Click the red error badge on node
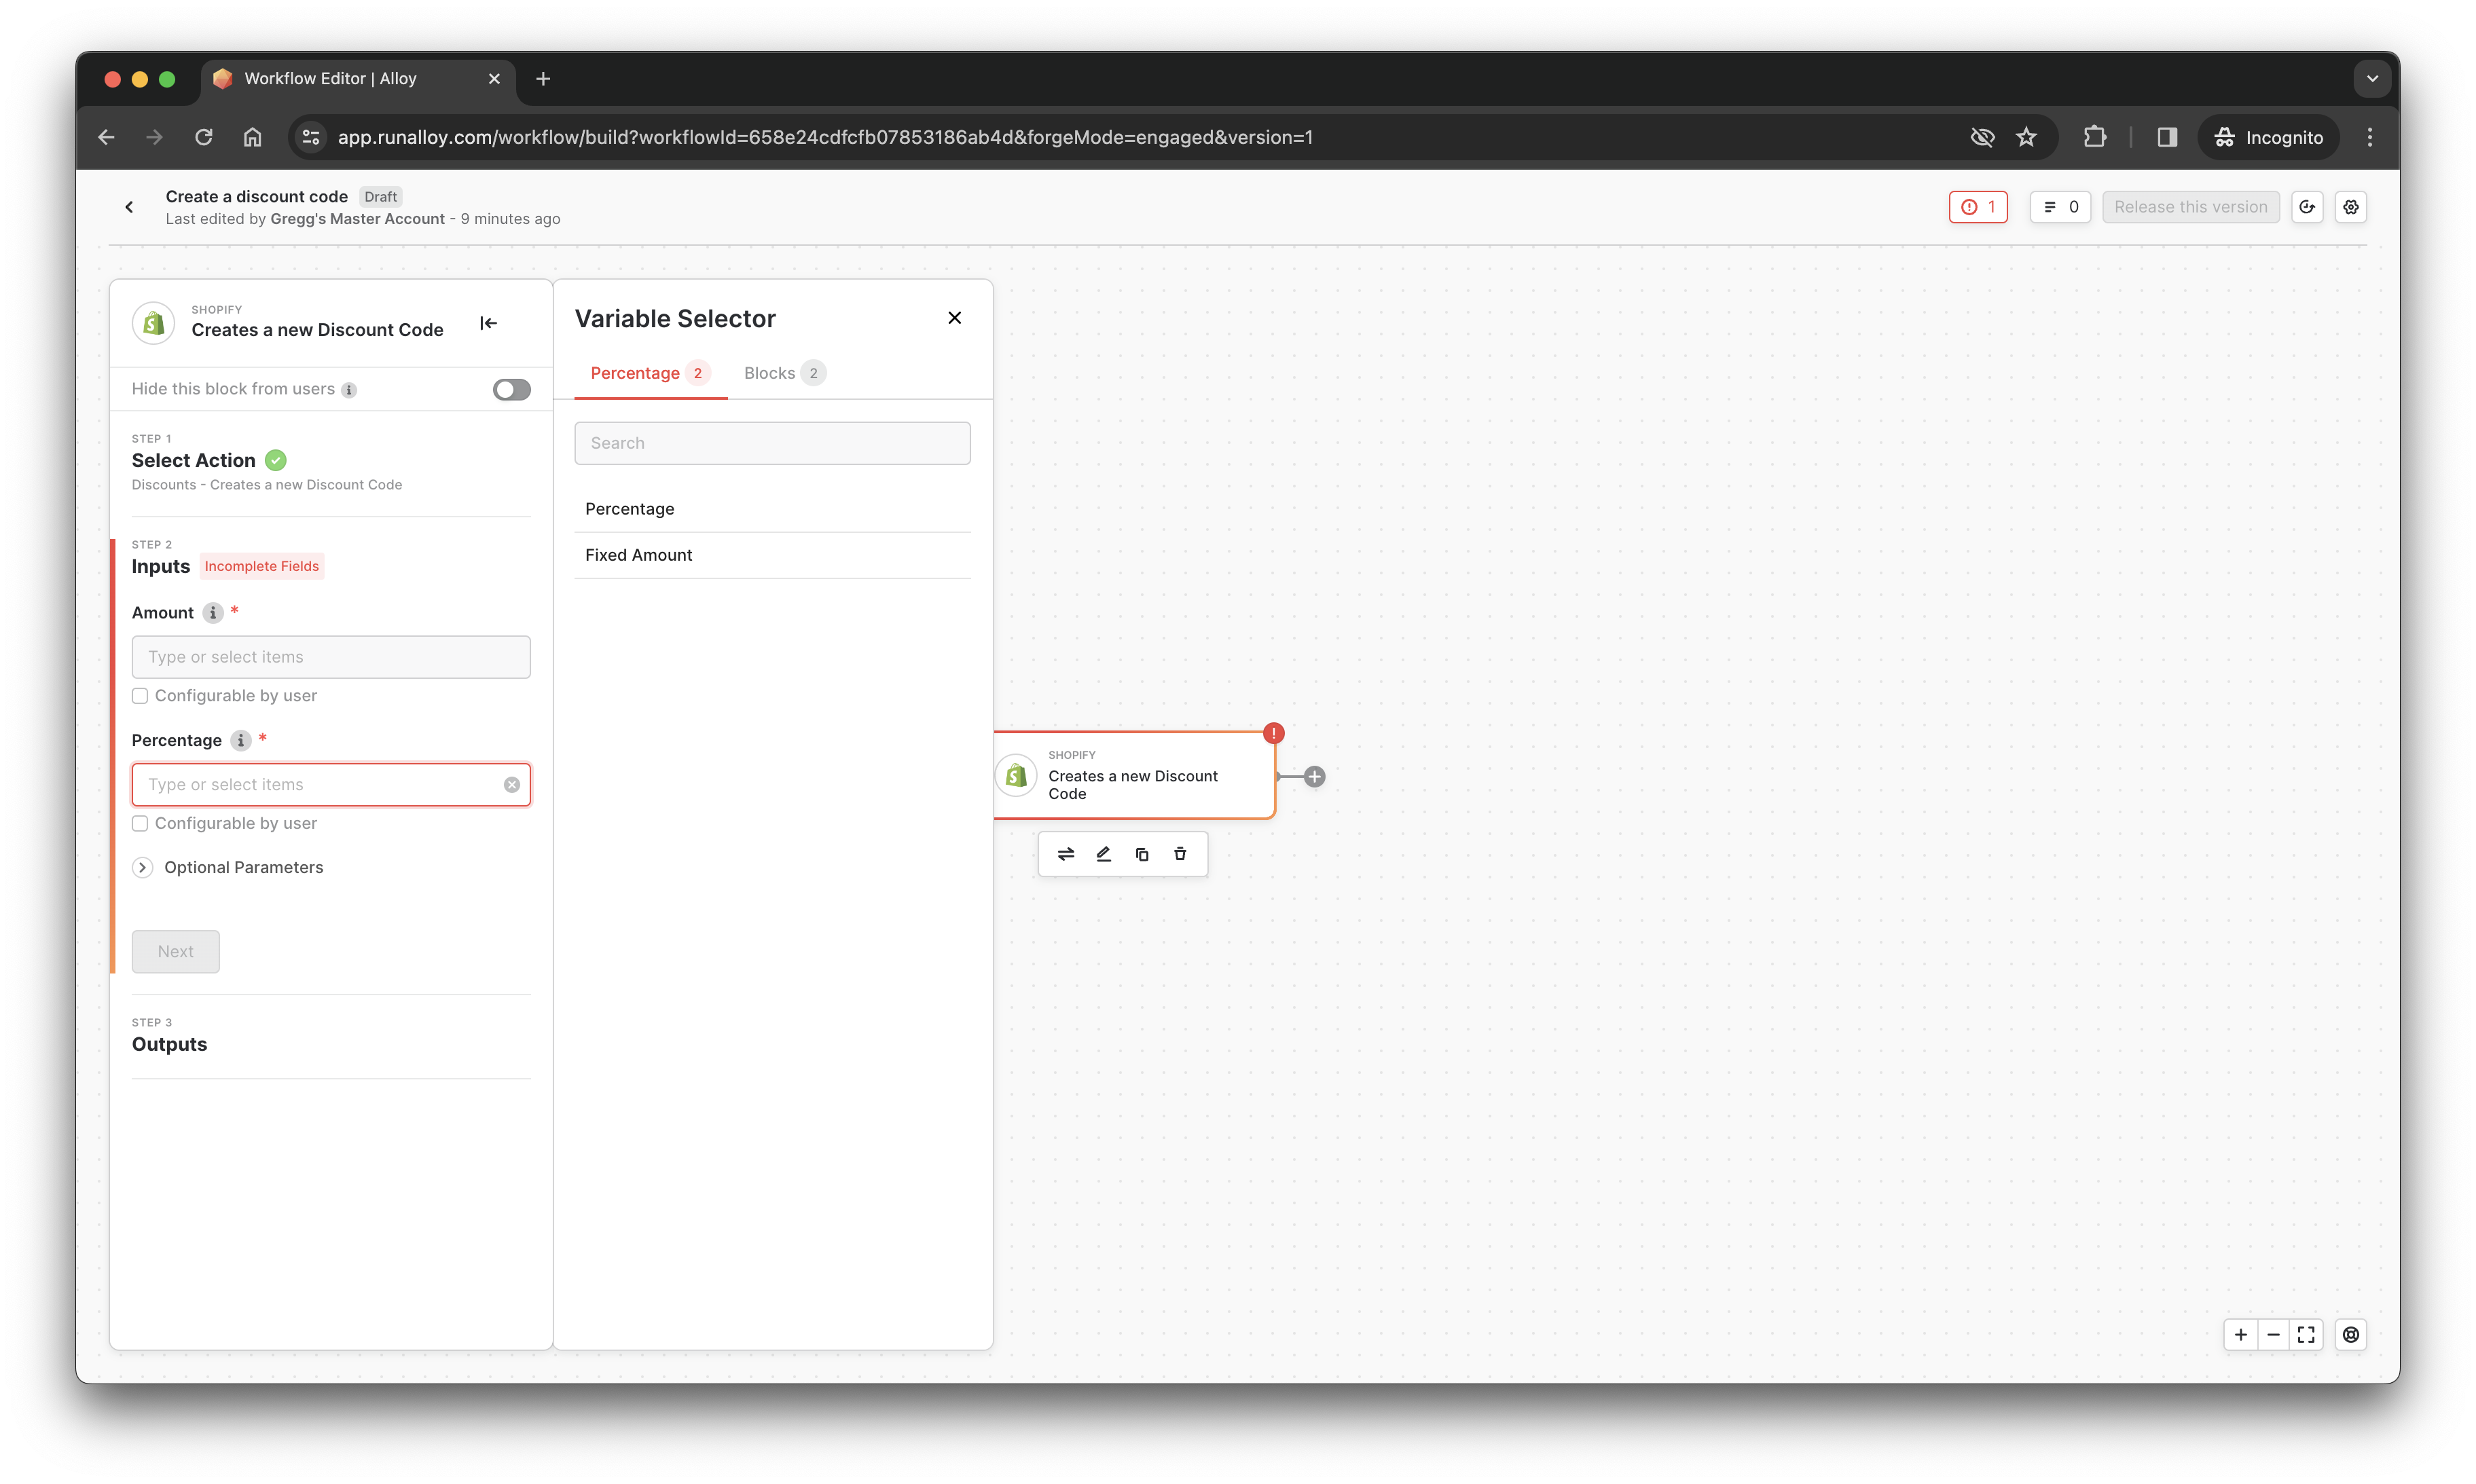Viewport: 2476px width, 1484px height. [x=1273, y=733]
